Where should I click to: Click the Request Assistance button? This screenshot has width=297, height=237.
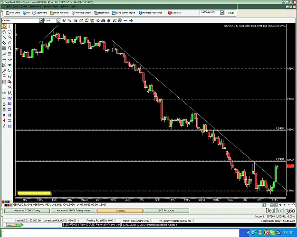pos(150,13)
